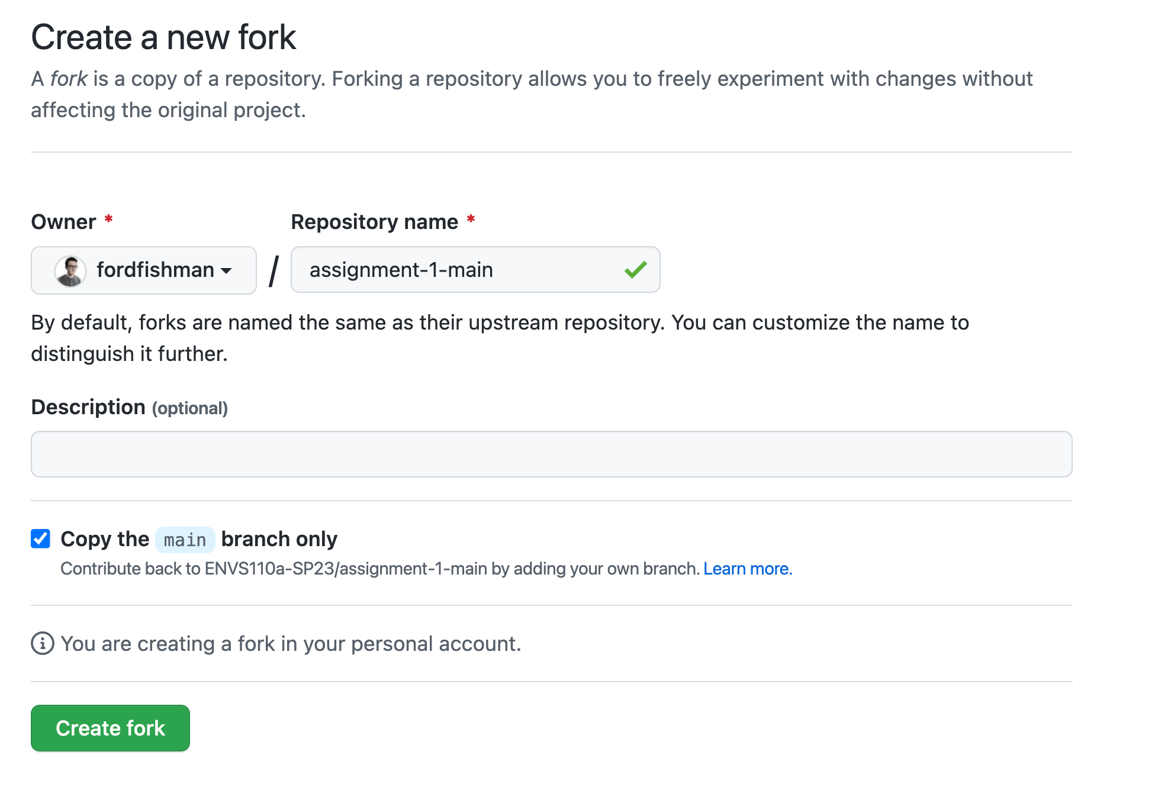Click the slash separator between owner and name

click(x=274, y=271)
